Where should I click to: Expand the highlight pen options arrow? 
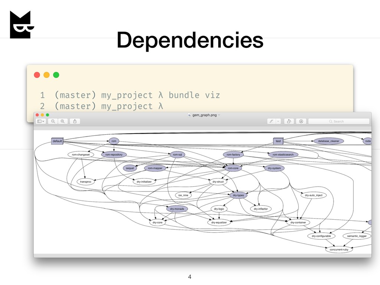point(278,121)
